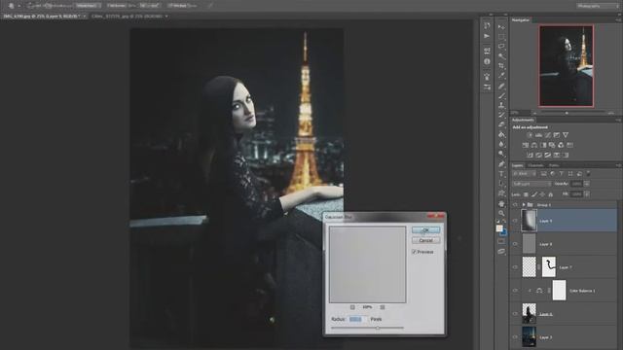This screenshot has width=623, height=350.
Task: Open the Fill value dropdown arrow
Action: 587,194
